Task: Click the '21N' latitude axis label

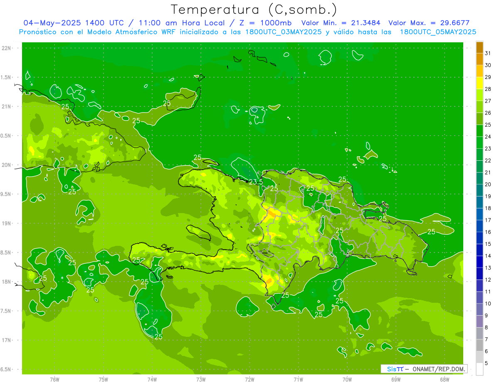Action: tap(6, 106)
